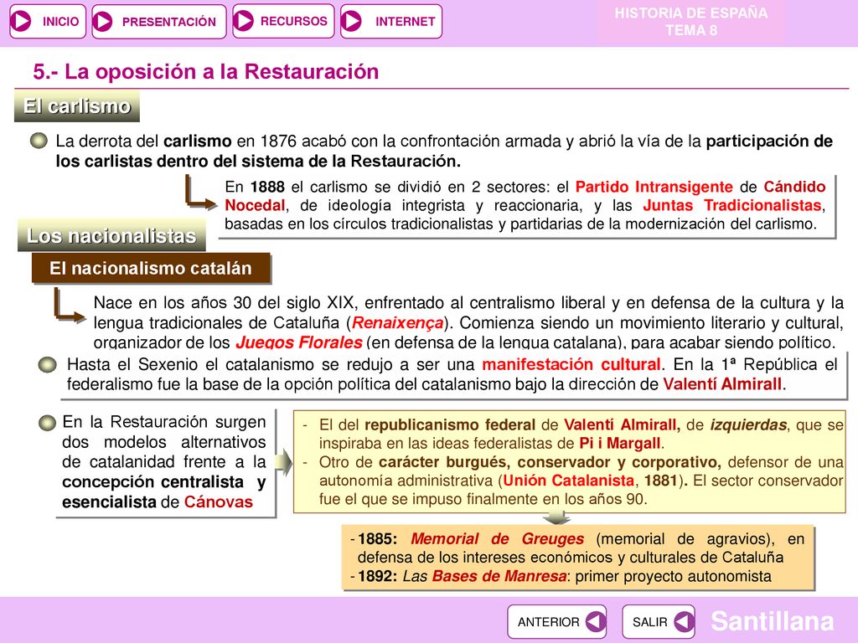Click the RECURSOS play arrow icon

(244, 21)
